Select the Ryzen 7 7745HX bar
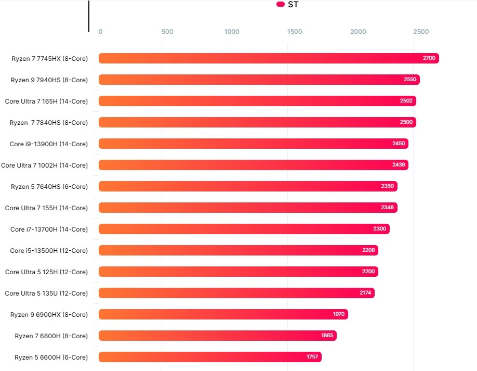The width and height of the screenshot is (477, 371). click(269, 58)
